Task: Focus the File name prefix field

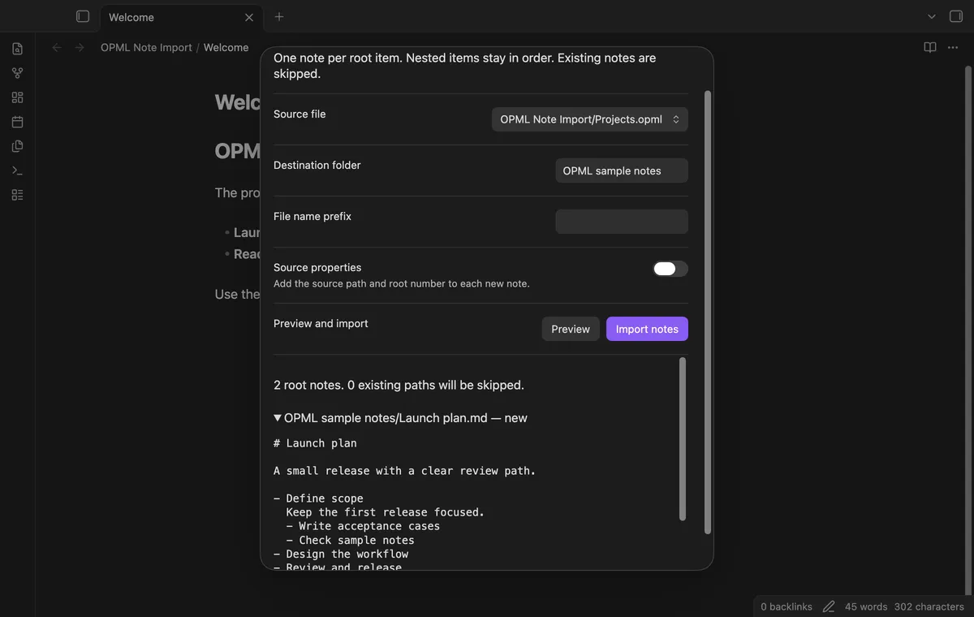Action: click(x=622, y=222)
